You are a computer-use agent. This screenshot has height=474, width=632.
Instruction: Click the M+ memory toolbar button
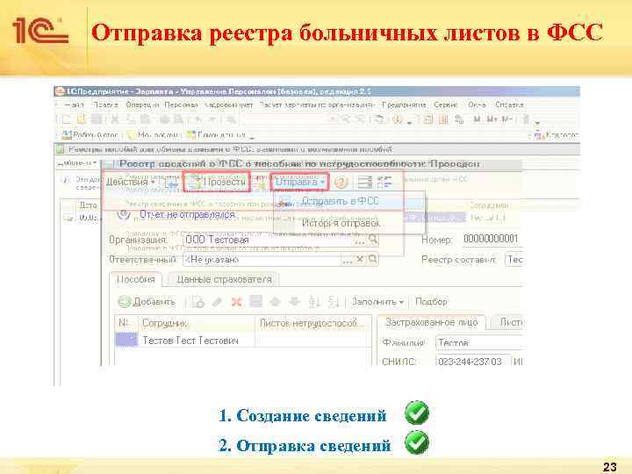coord(492,119)
